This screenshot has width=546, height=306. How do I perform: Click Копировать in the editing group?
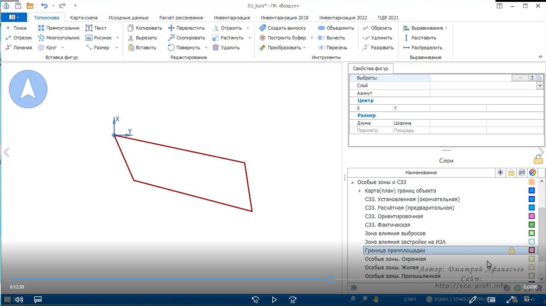pos(145,28)
